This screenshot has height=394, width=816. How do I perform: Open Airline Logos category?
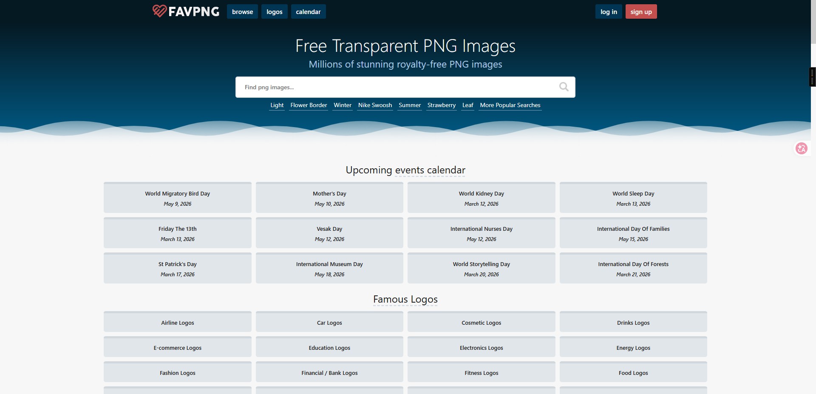click(177, 322)
